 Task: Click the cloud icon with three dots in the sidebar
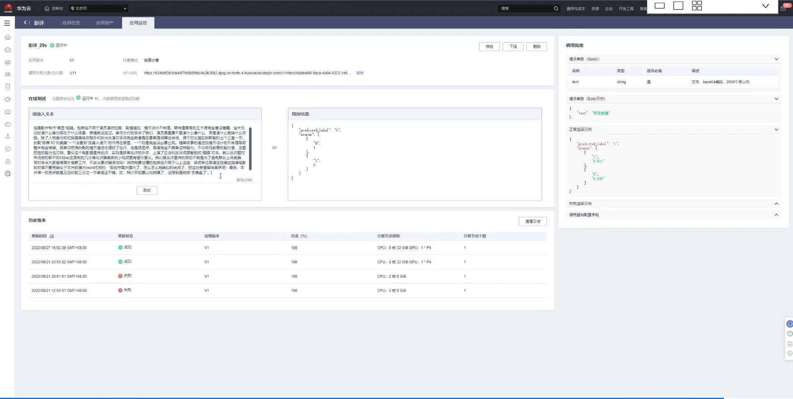click(7, 50)
